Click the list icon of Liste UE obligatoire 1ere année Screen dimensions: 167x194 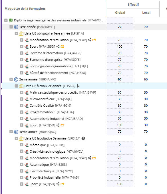pos(21,33)
